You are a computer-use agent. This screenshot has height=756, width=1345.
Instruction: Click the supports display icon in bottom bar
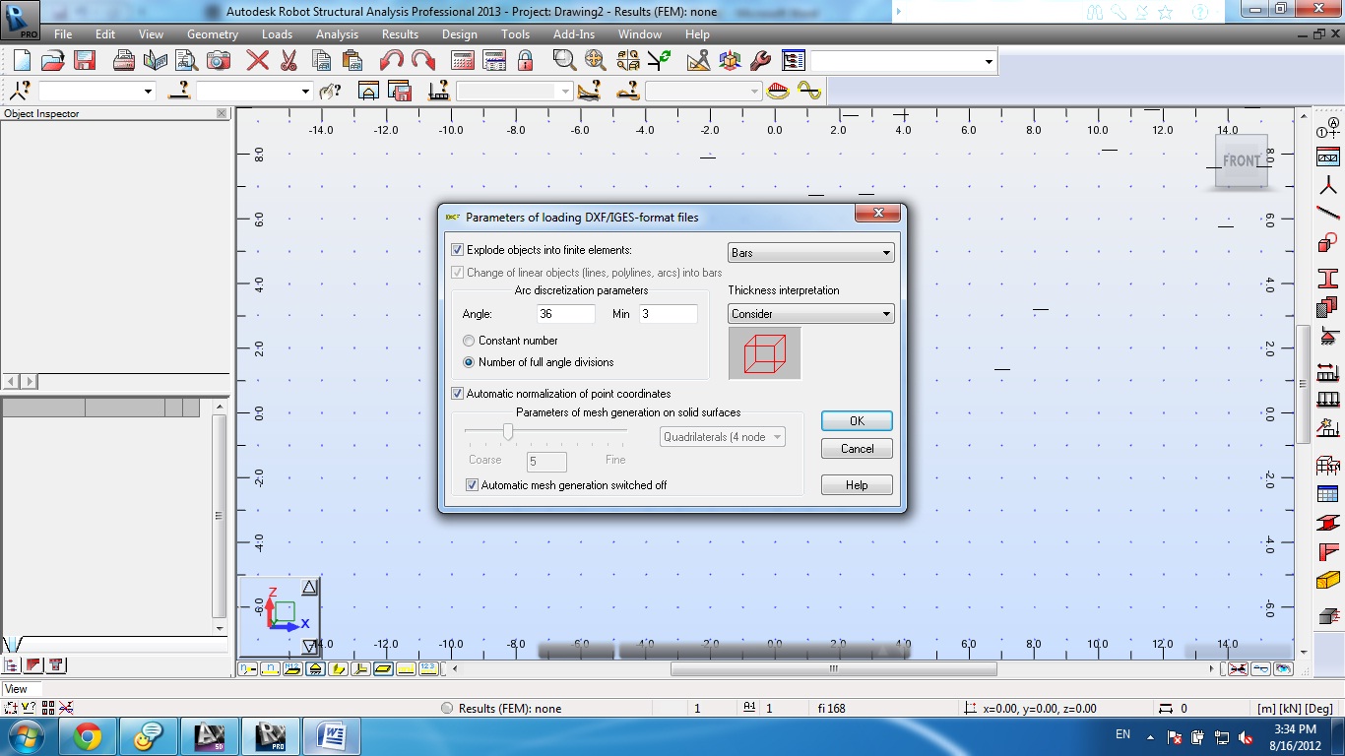pyautogui.click(x=315, y=668)
